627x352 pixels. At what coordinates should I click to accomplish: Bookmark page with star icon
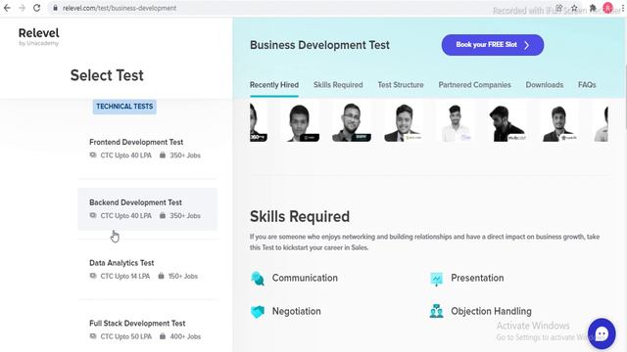574,8
